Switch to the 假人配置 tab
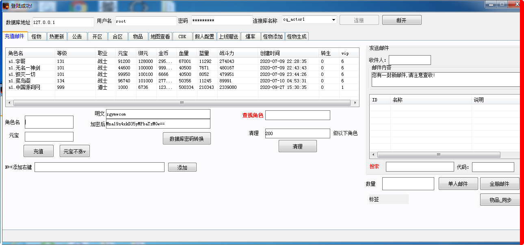 [x=205, y=37]
